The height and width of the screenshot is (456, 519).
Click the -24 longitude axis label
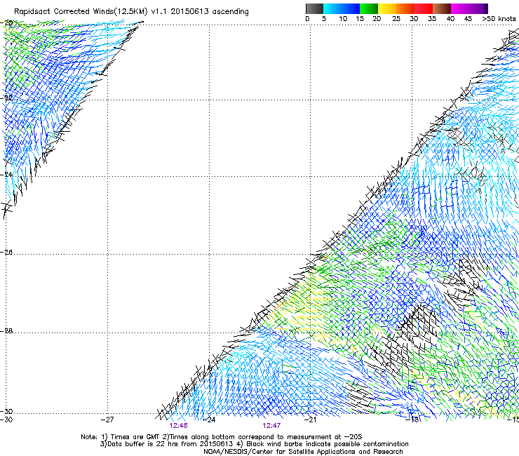pos(209,420)
